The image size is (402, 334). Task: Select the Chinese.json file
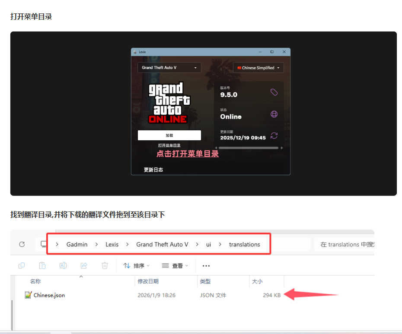point(49,295)
